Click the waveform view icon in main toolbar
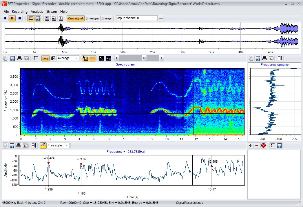This screenshot has width=303, height=207. point(47,18)
